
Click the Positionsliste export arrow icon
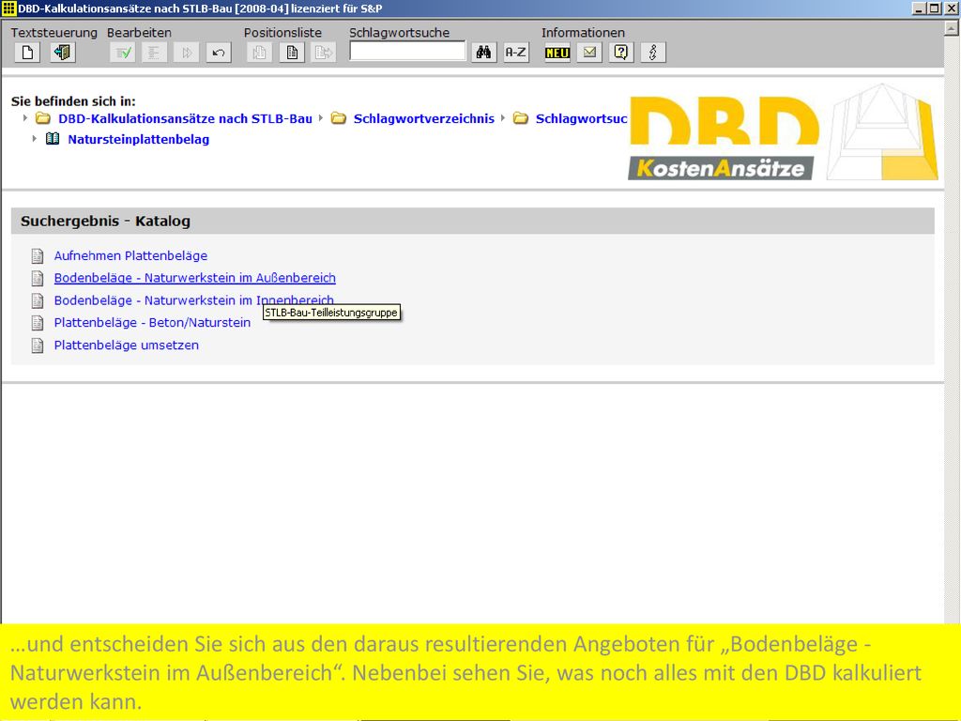(324, 53)
